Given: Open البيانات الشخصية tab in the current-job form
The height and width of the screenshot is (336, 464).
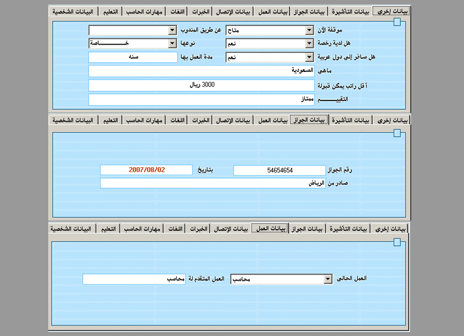Looking at the screenshot, I should 71,229.
